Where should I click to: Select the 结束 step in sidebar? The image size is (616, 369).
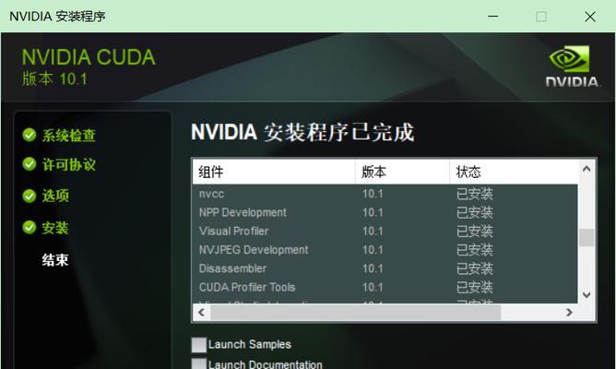coord(55,260)
